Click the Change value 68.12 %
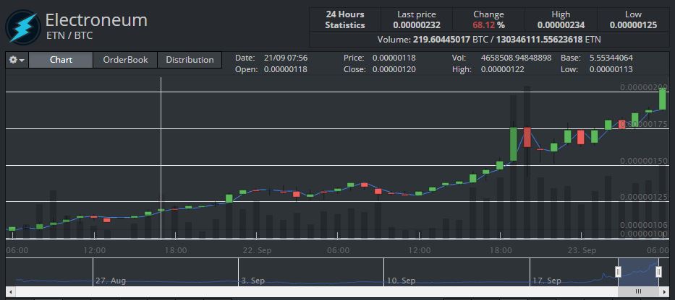 point(488,25)
